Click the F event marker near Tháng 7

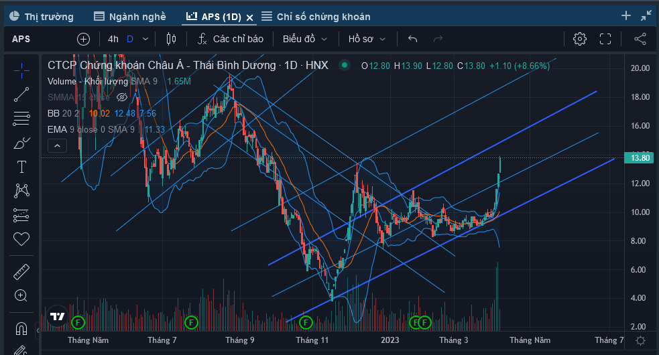(x=191, y=323)
